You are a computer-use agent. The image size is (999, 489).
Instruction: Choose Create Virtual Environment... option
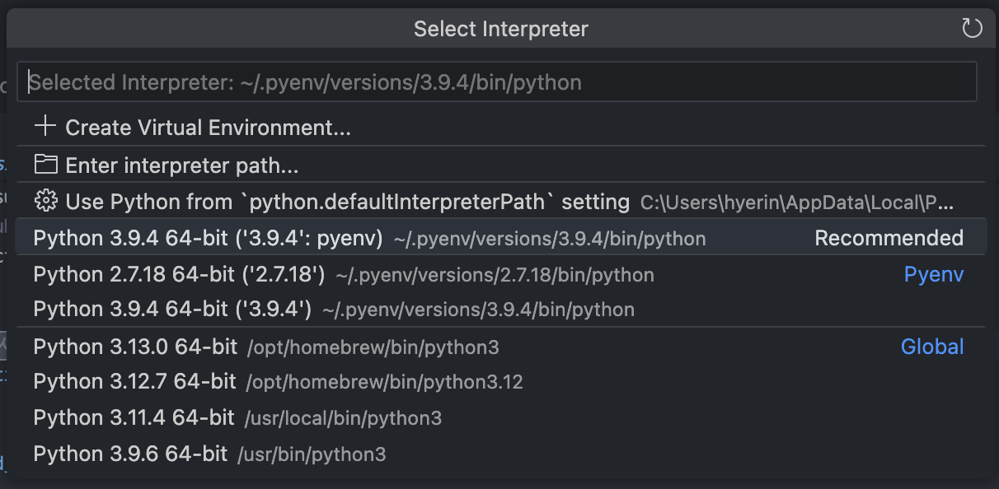208,128
